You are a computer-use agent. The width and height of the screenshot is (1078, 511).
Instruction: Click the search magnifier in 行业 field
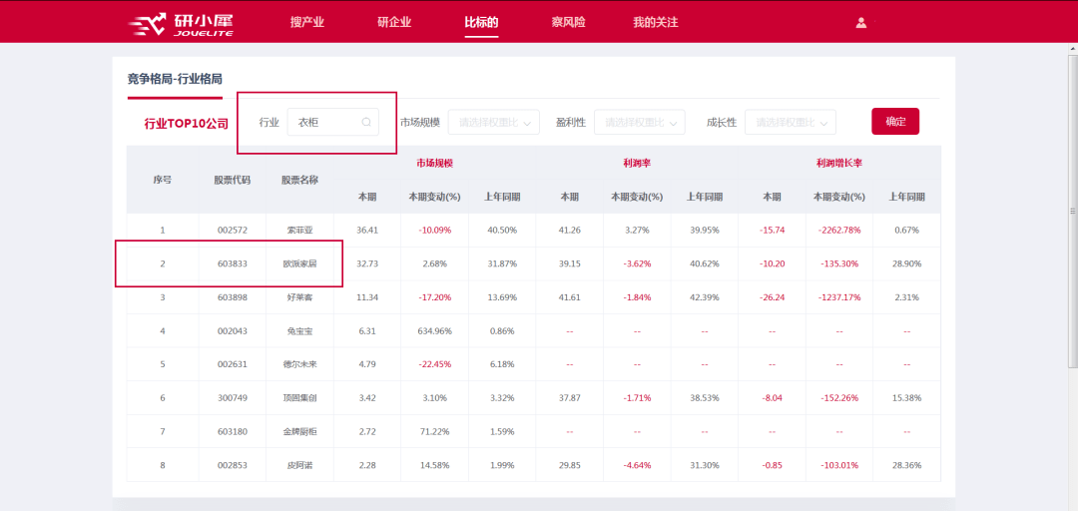click(x=366, y=123)
